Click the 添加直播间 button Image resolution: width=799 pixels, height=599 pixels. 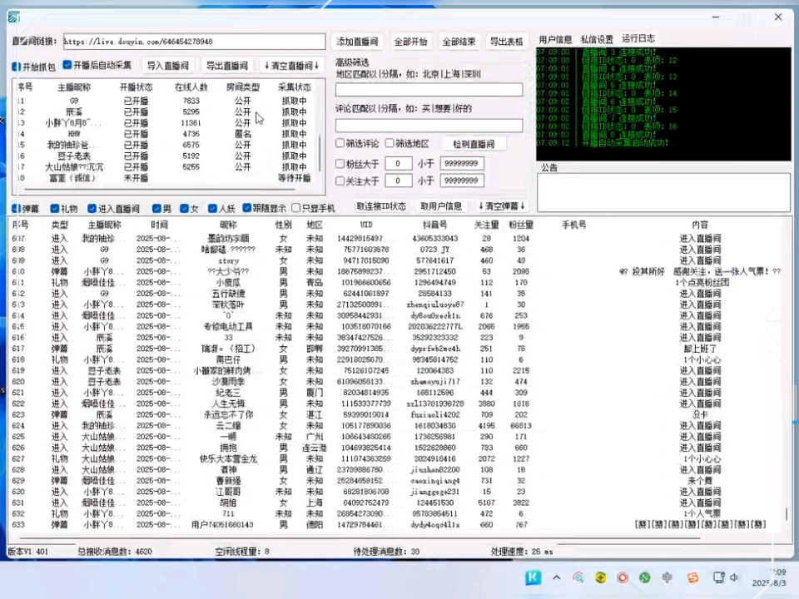[357, 42]
